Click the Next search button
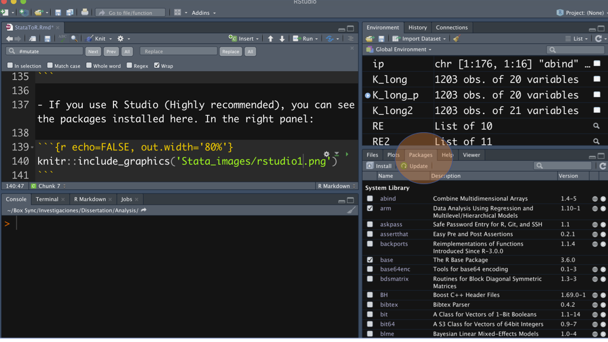608x342 pixels. [x=93, y=51]
